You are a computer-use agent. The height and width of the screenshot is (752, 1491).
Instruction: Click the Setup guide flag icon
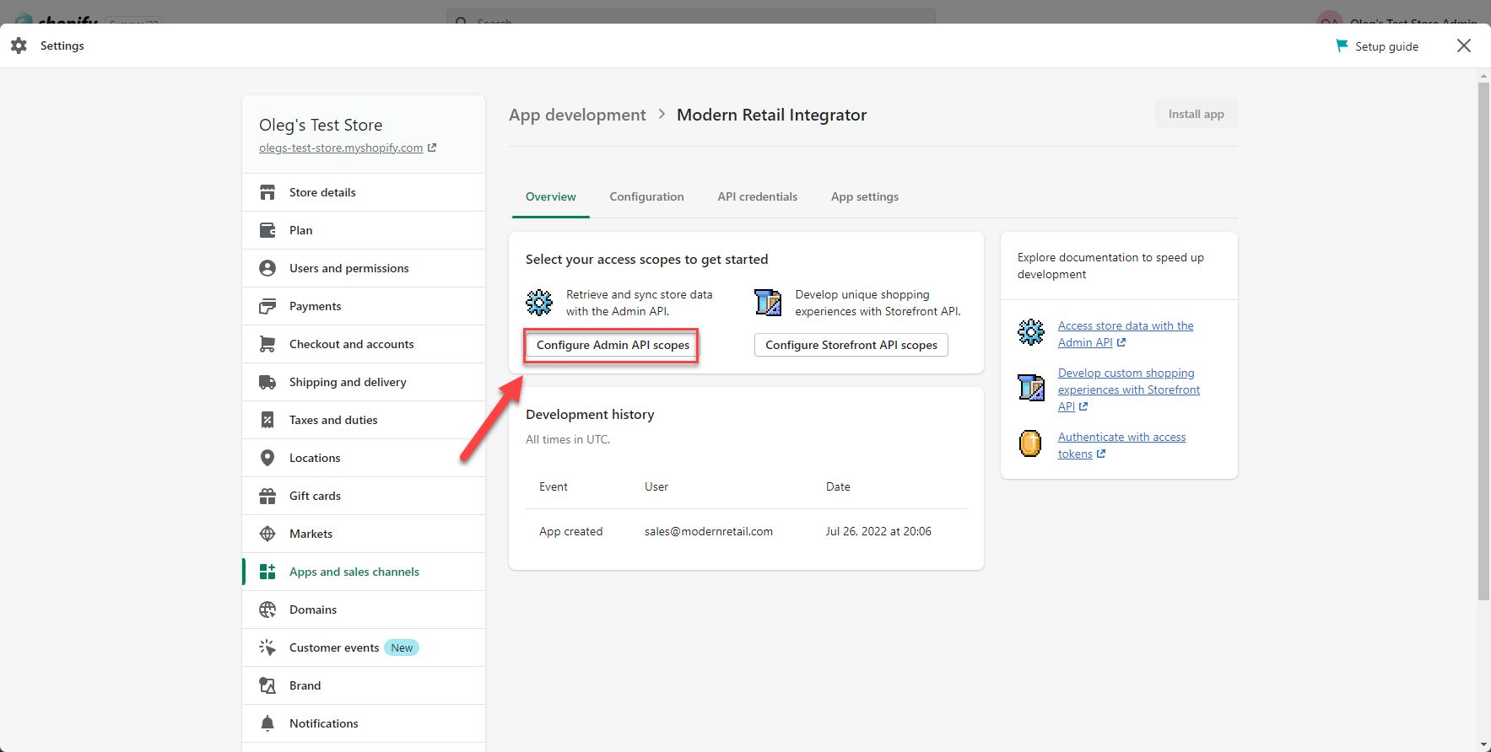1342,46
